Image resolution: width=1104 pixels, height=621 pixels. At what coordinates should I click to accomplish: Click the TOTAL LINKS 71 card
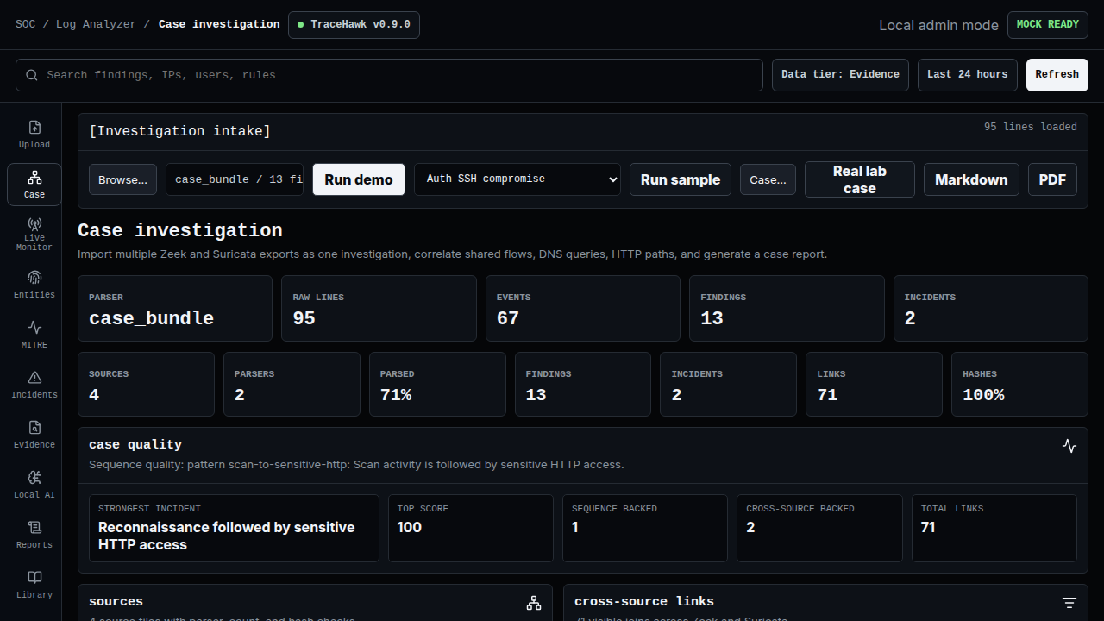(994, 528)
